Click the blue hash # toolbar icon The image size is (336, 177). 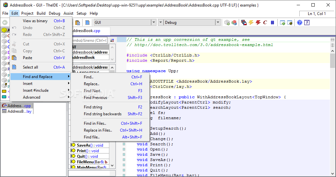272,23
